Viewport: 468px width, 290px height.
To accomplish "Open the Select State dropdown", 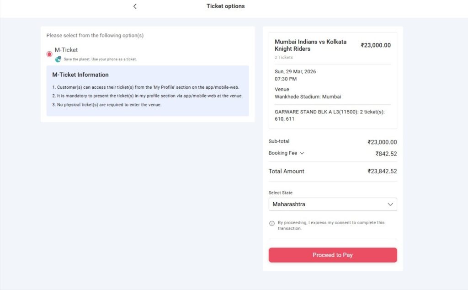I will 332,204.
